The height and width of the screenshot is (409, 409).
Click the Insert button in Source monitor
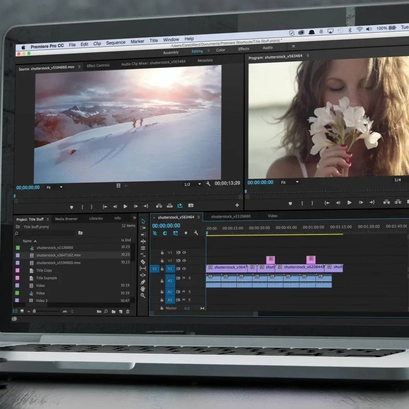point(159,205)
